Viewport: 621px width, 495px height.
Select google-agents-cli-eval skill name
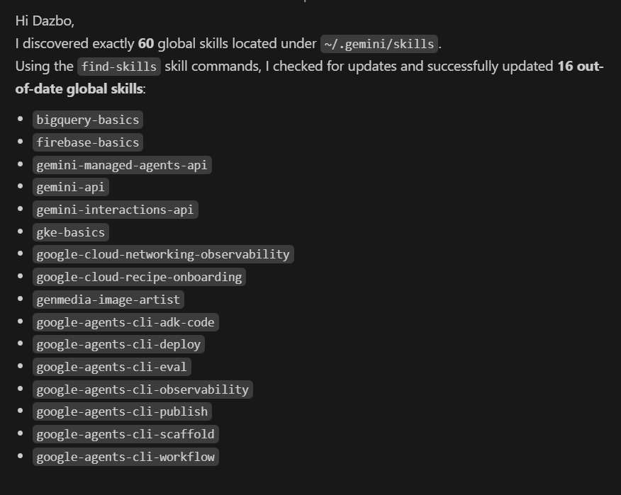(x=112, y=368)
